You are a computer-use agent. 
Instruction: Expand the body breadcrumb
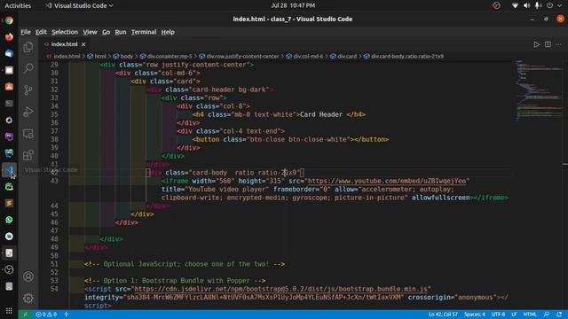pyautogui.click(x=126, y=57)
